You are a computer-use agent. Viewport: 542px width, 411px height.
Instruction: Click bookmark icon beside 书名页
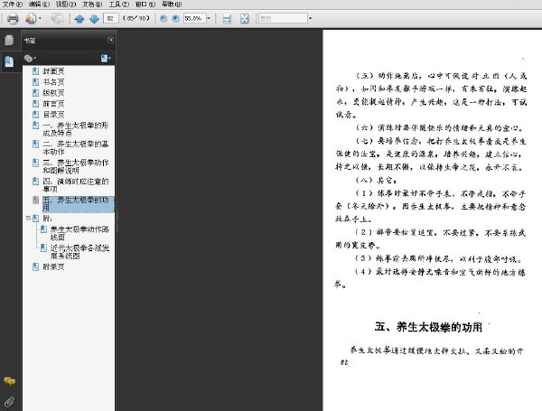pos(35,82)
